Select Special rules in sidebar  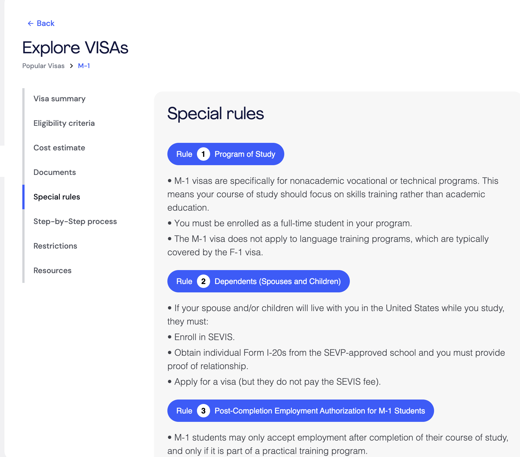point(57,197)
